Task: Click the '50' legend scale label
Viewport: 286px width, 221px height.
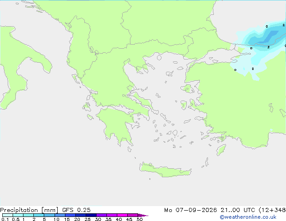Action: point(139,219)
